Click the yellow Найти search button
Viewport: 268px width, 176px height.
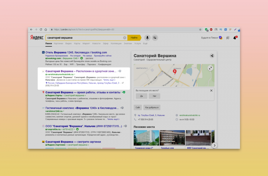click(x=134, y=38)
